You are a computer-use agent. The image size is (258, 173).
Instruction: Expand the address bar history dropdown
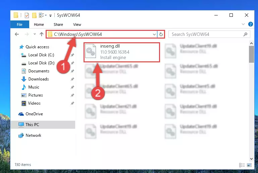tap(154, 35)
